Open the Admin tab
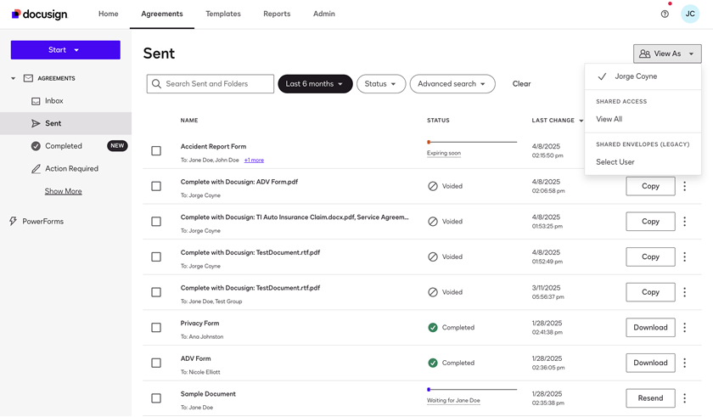Viewport: 713px width, 417px height. [324, 14]
